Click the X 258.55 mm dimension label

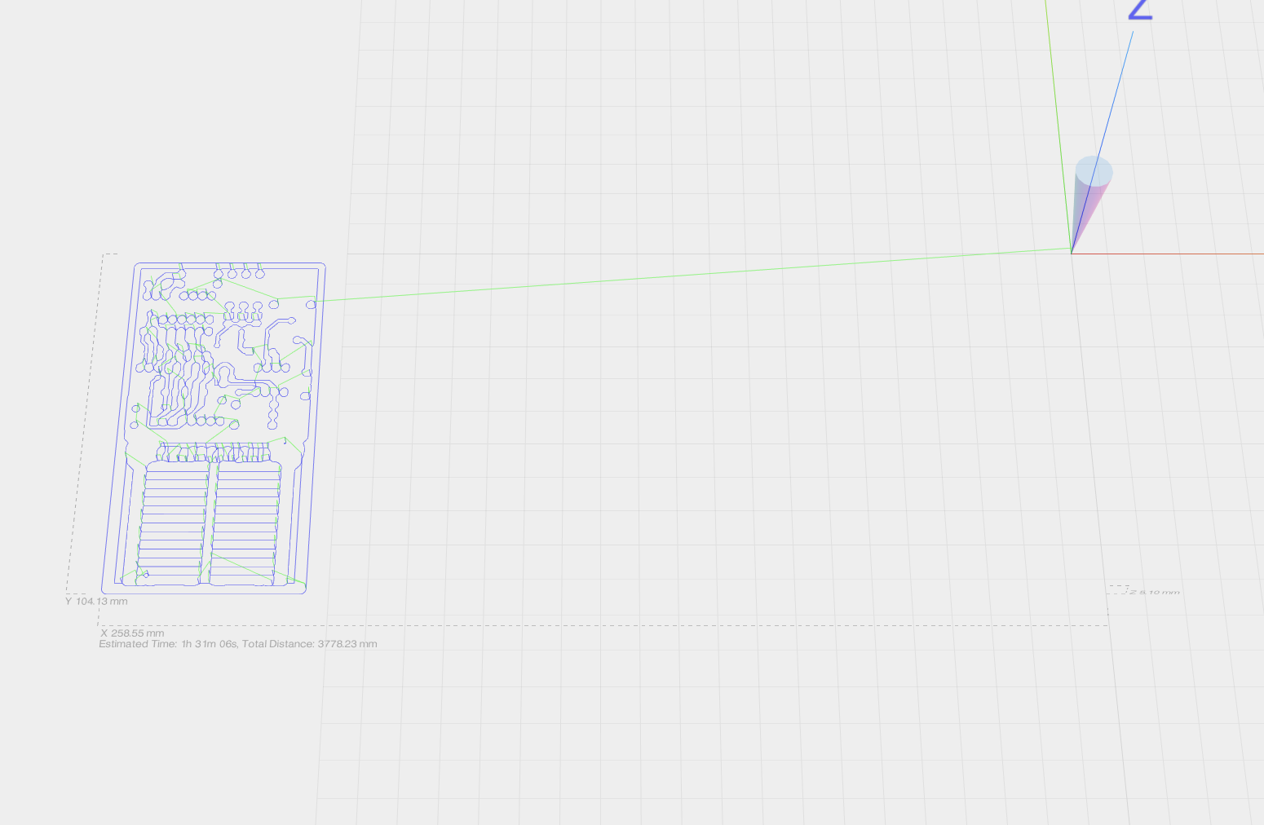click(x=131, y=632)
